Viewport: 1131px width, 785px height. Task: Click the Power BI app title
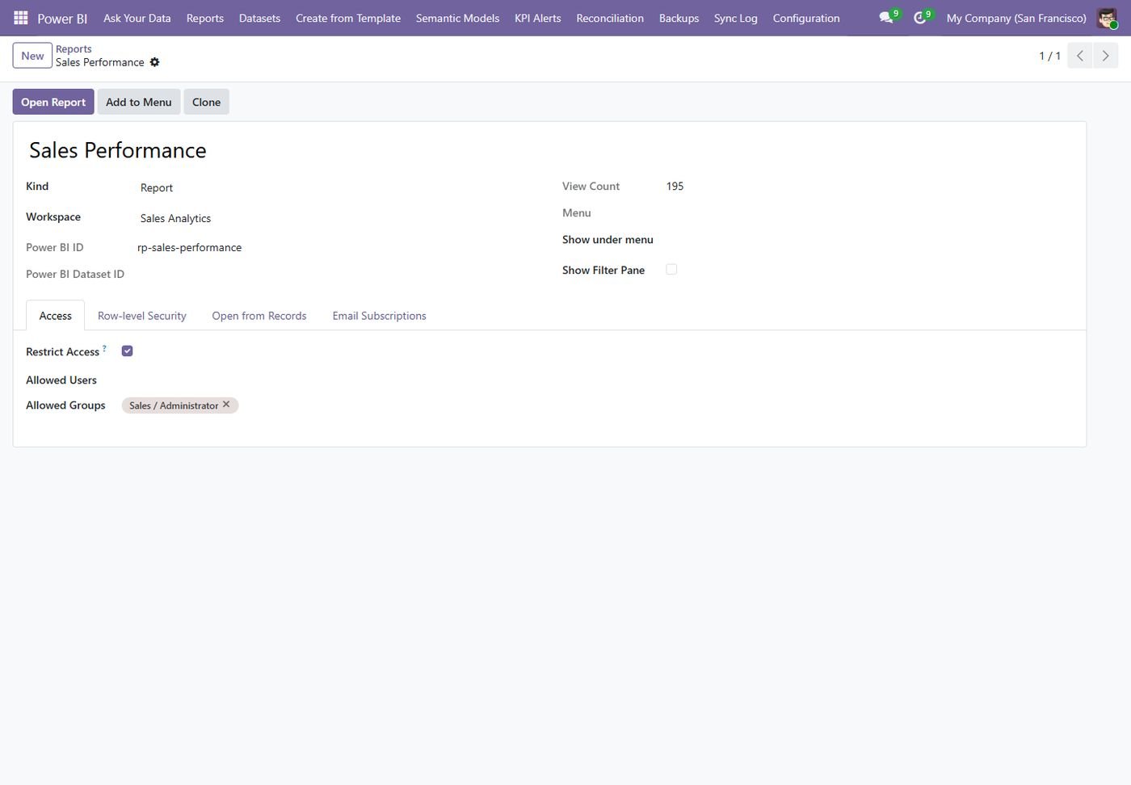(62, 18)
